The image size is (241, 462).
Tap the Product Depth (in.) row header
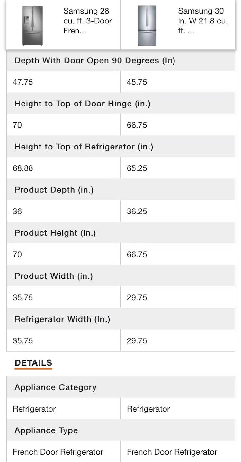(x=54, y=190)
